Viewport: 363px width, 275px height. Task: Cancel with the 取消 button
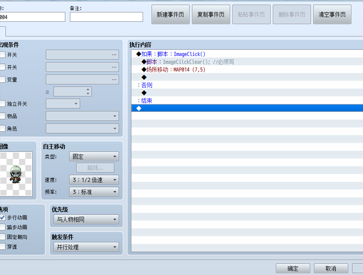[331, 268]
